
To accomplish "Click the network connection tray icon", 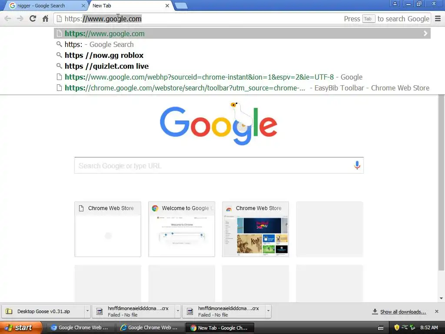I will click(x=405, y=327).
